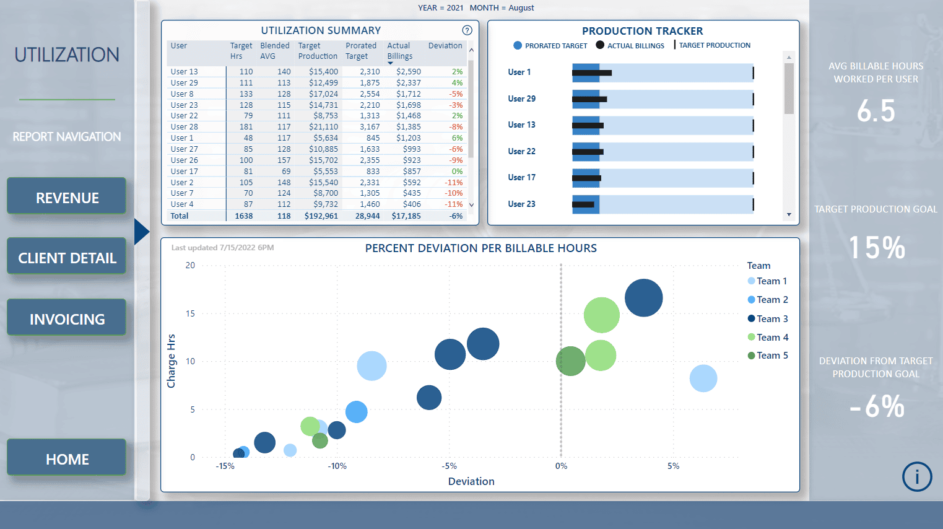The height and width of the screenshot is (529, 943).
Task: Select User 29 bar in Production Tracker
Action: tap(663, 99)
